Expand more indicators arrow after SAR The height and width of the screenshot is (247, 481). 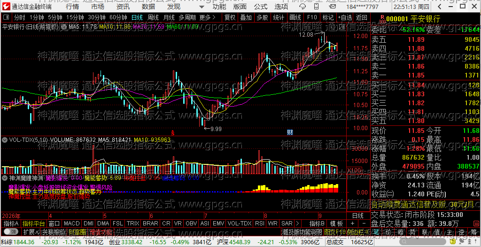point(297,223)
